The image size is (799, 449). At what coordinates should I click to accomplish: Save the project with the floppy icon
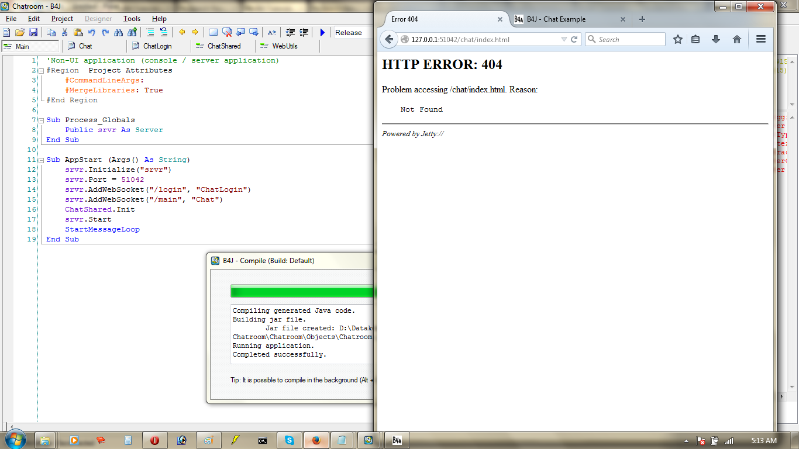tap(33, 33)
